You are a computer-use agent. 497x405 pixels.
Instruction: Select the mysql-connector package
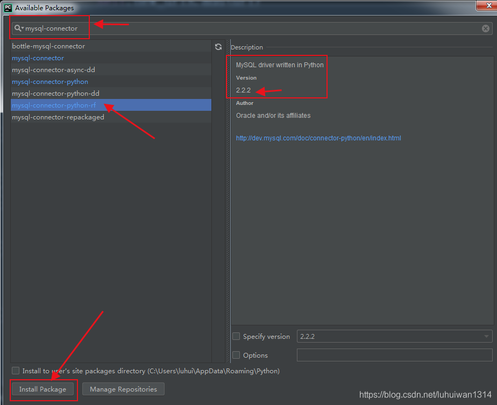pyautogui.click(x=111, y=58)
